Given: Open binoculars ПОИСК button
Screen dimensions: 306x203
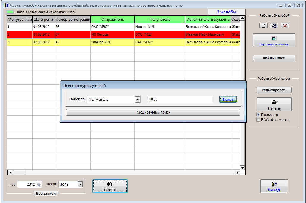Looking at the screenshot, I should click(110, 186).
